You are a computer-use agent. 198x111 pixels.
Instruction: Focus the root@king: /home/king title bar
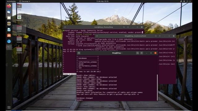pyautogui.click(x=104, y=27)
